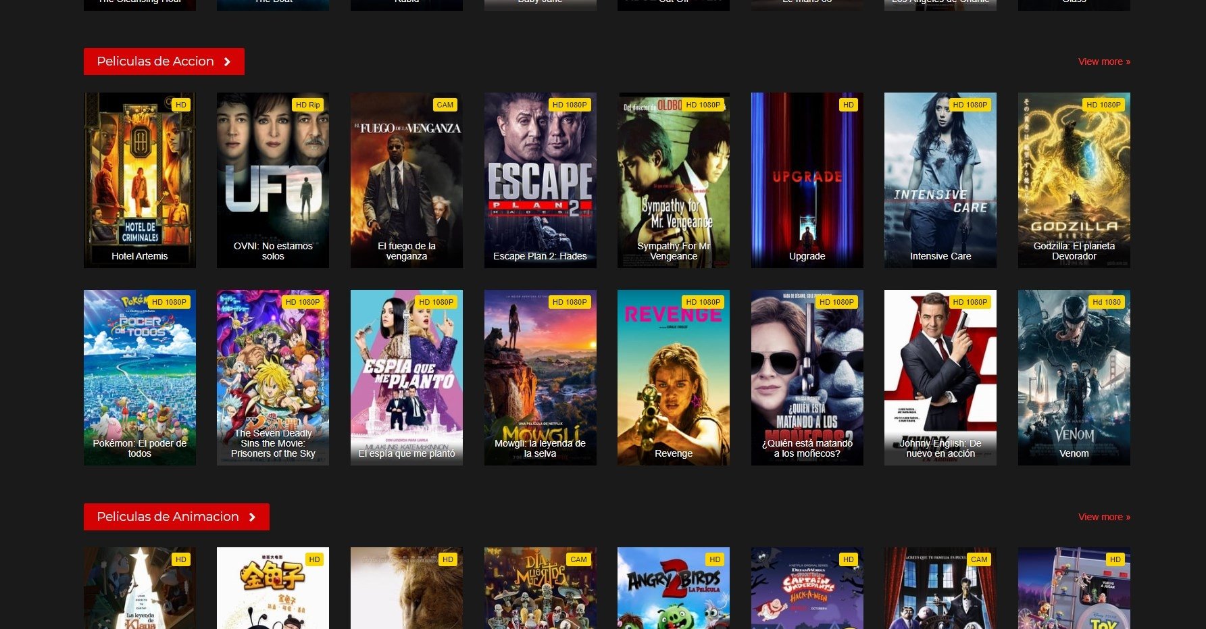The height and width of the screenshot is (629, 1206).
Task: Select Johnny English: De nuevo en acción poster
Action: click(x=940, y=378)
